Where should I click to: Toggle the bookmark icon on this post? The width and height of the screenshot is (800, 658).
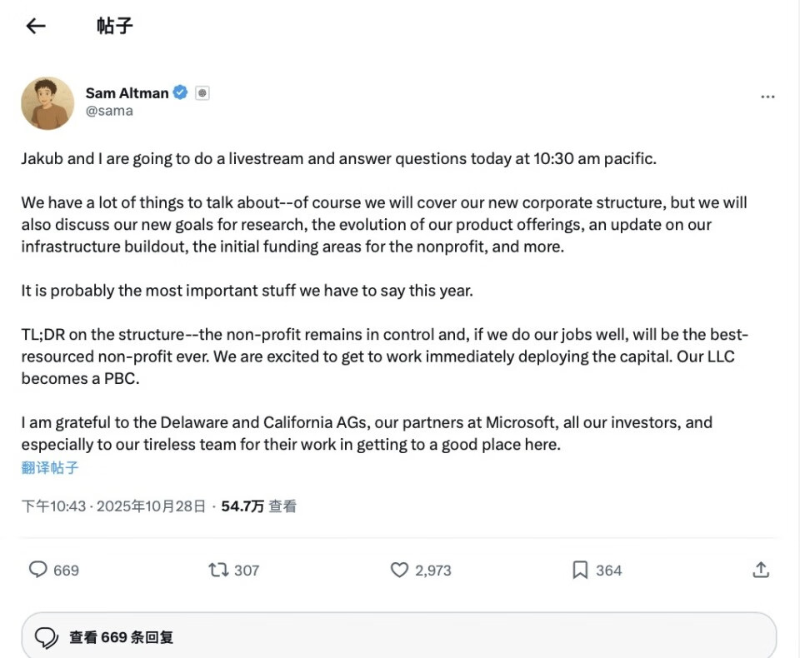580,570
